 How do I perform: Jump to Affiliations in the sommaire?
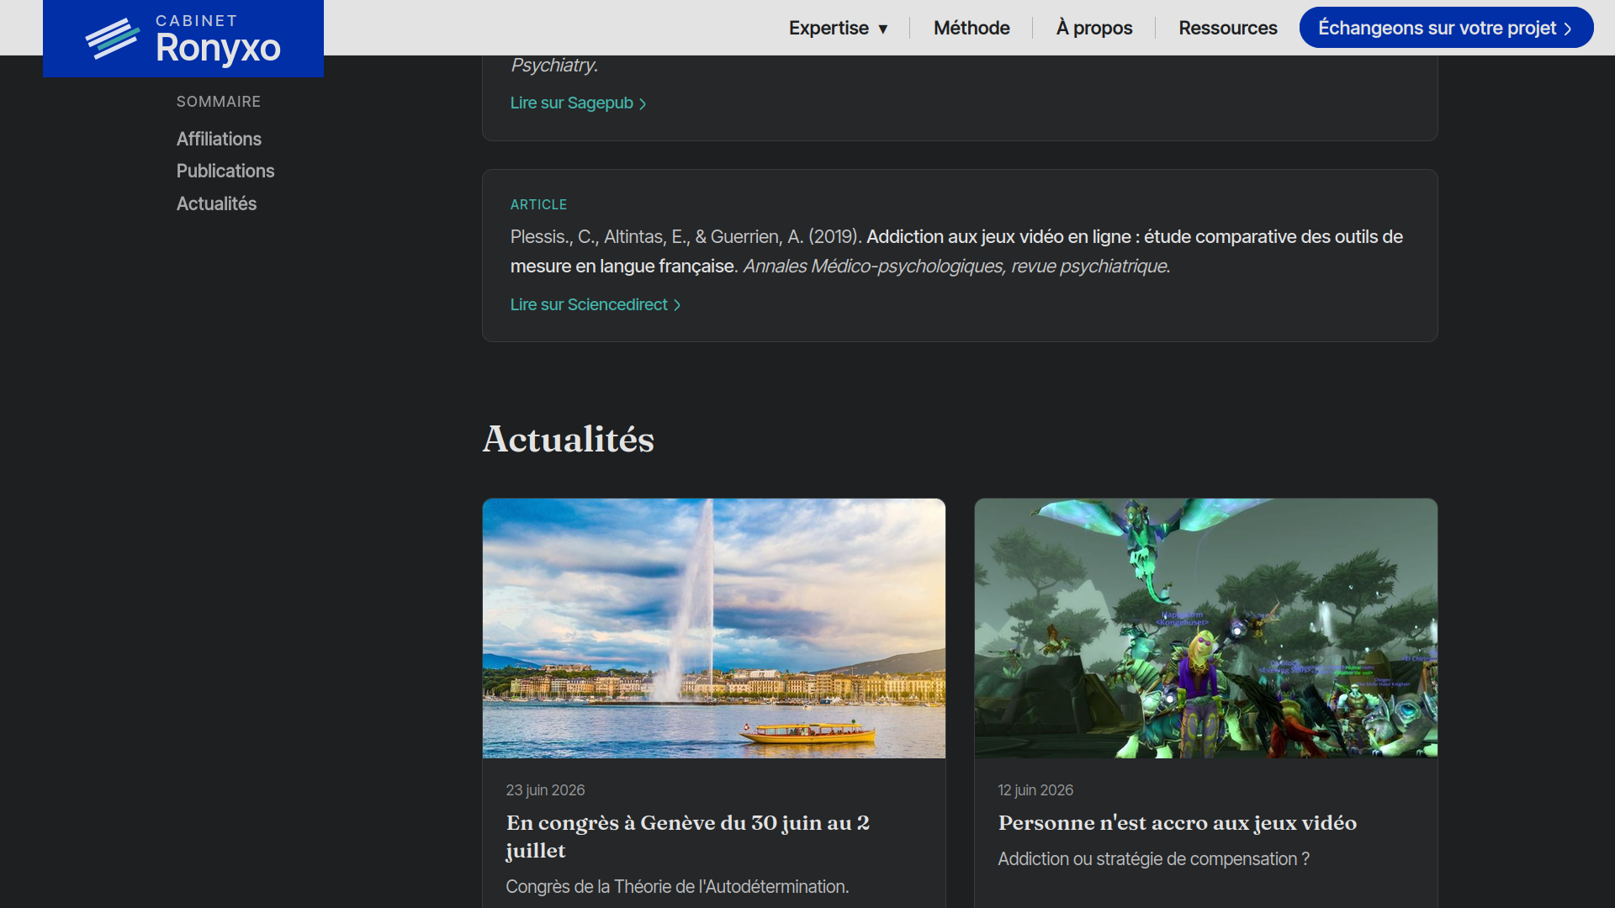(219, 139)
